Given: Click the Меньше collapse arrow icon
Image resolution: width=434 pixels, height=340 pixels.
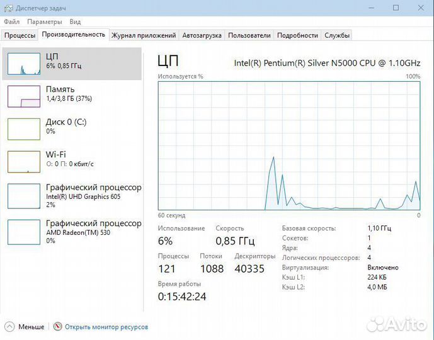Looking at the screenshot, I should pos(9,327).
